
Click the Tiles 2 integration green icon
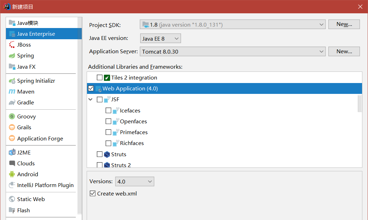(107, 77)
